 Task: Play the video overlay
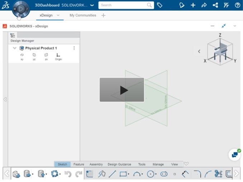[122, 90]
